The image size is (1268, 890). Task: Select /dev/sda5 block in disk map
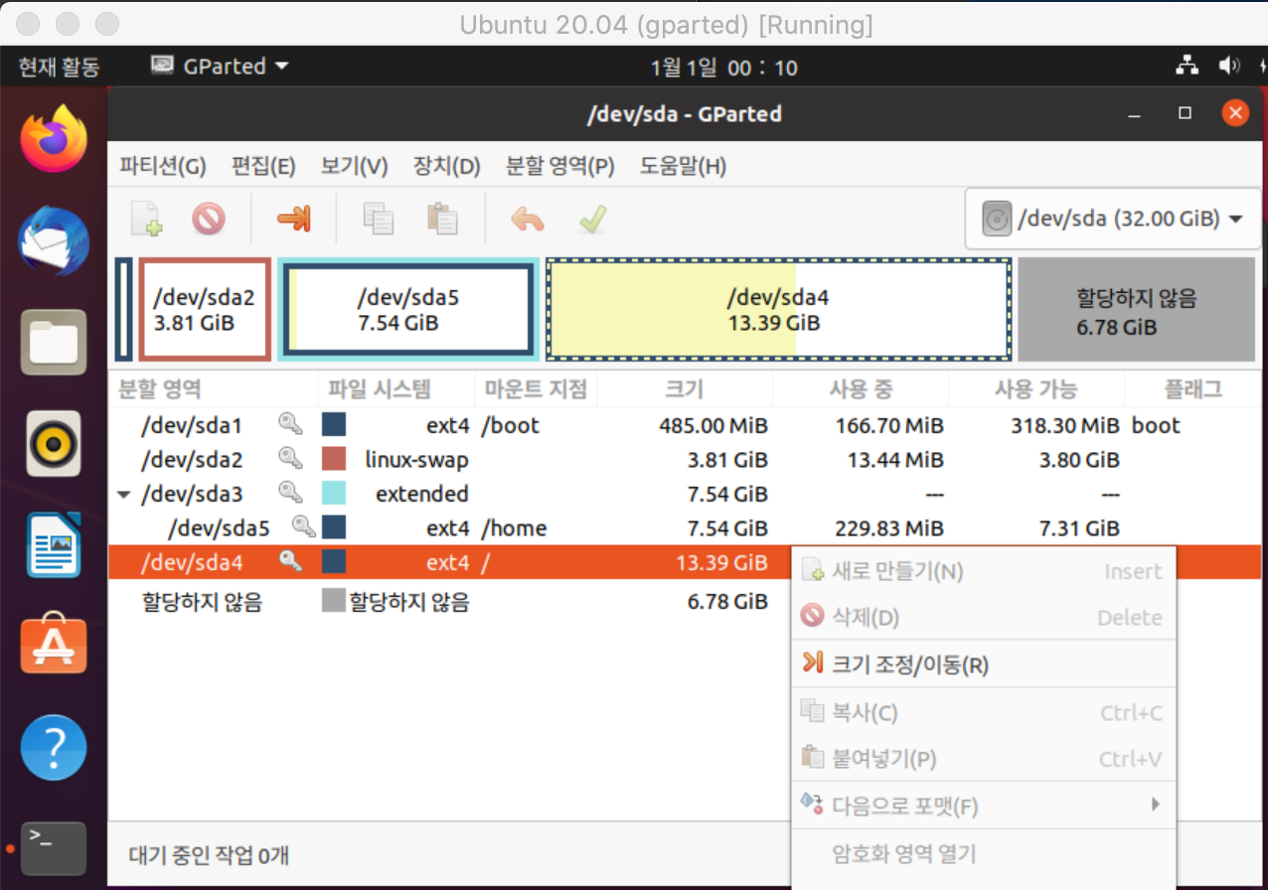pos(408,309)
